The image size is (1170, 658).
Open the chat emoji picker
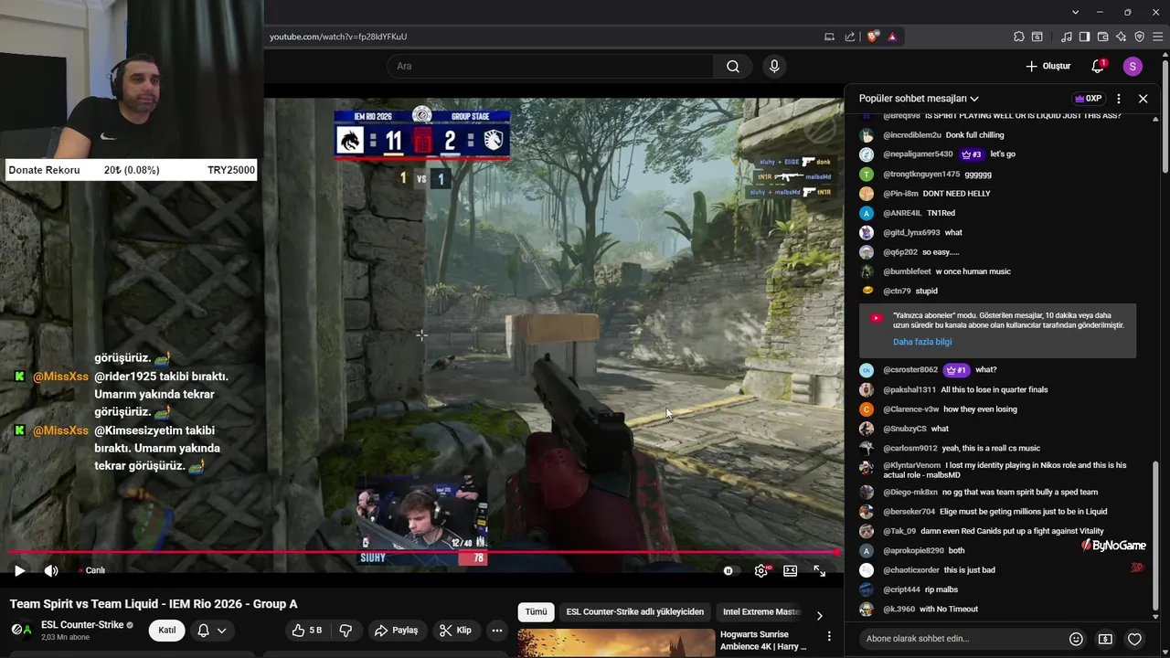(x=1076, y=639)
